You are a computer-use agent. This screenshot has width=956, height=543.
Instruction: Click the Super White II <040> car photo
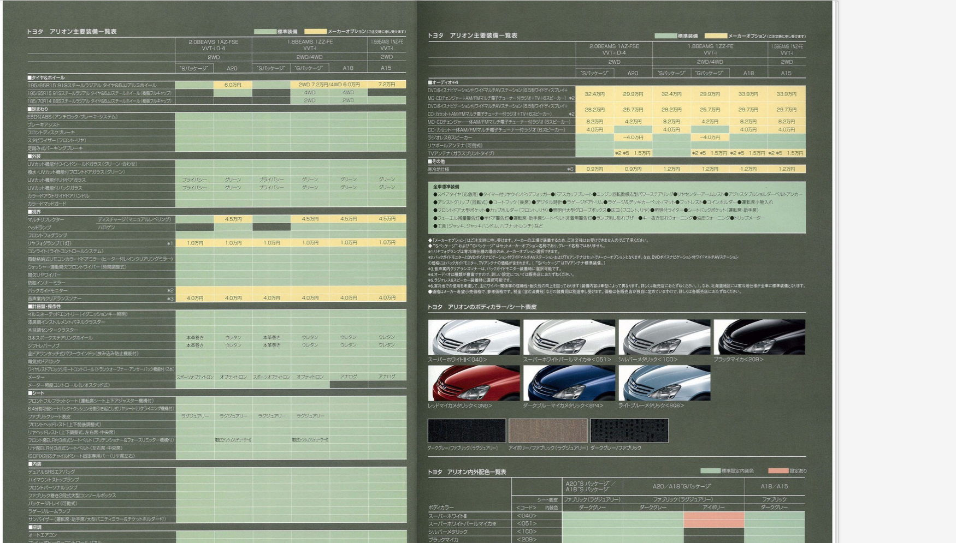(x=474, y=337)
